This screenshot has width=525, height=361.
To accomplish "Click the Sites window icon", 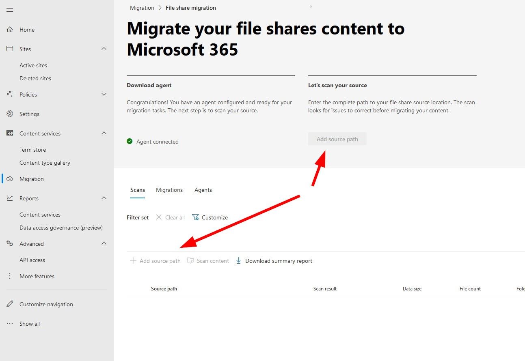I will [10, 49].
